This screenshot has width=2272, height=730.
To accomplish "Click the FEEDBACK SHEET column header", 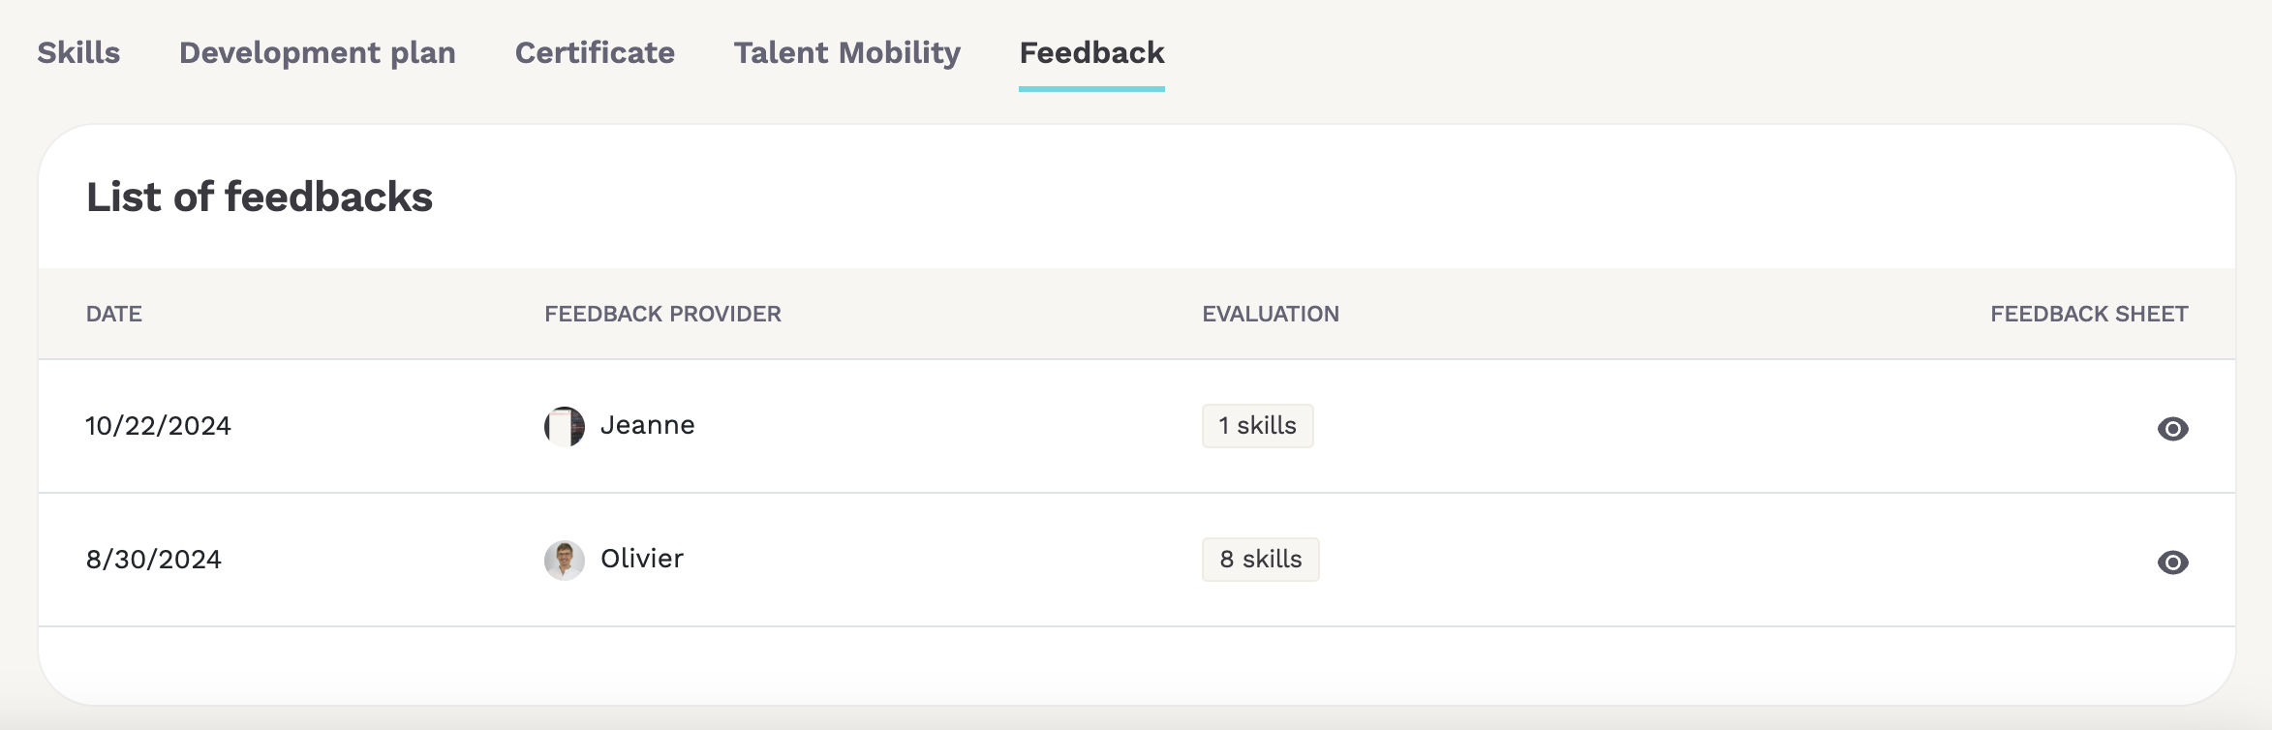I will (x=2089, y=314).
